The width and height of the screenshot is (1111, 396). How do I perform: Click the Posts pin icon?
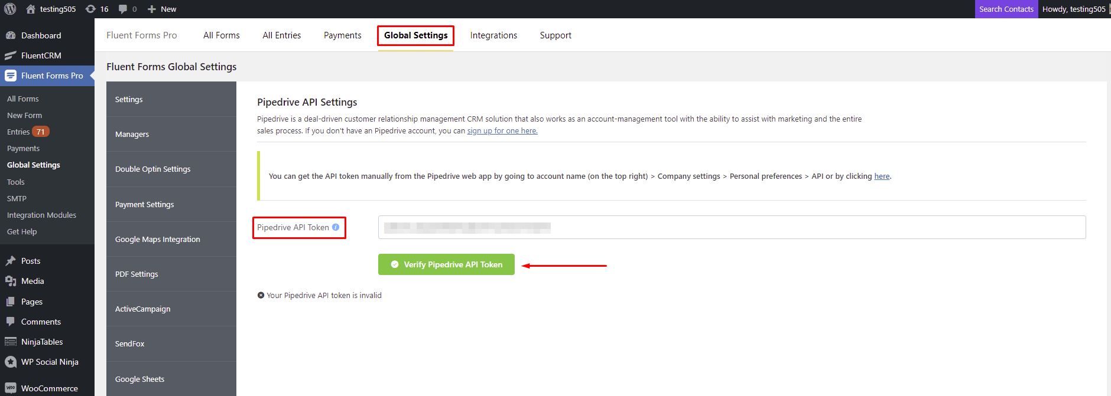11,261
